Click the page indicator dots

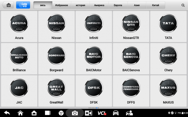(x=94, y=108)
